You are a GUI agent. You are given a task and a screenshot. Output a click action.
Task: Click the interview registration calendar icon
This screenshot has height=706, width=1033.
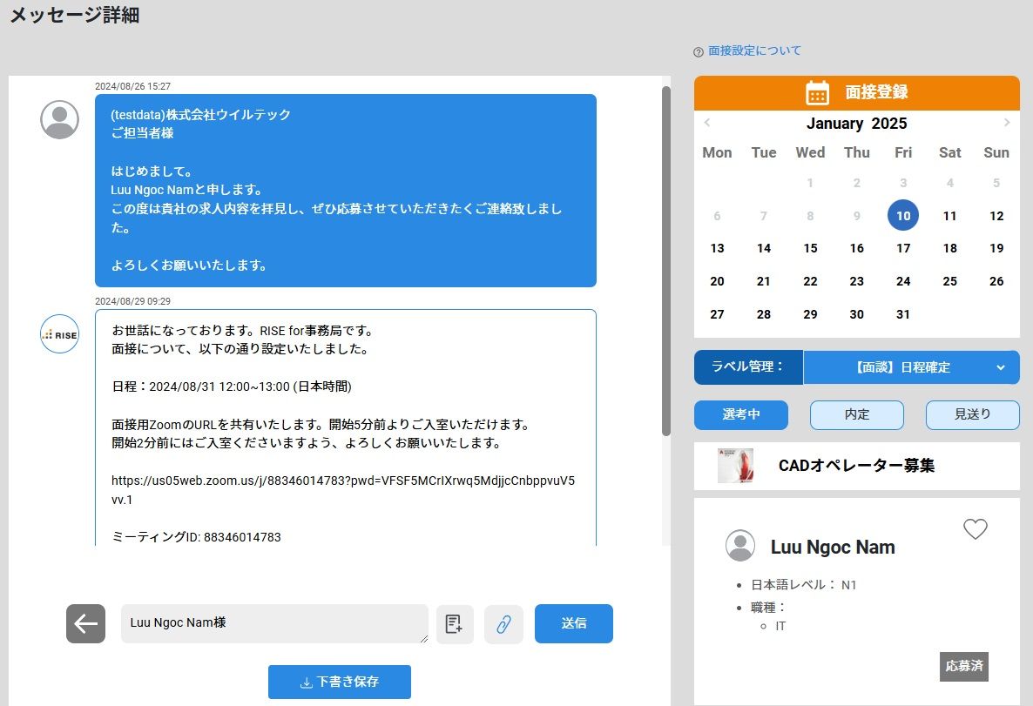[x=818, y=93]
